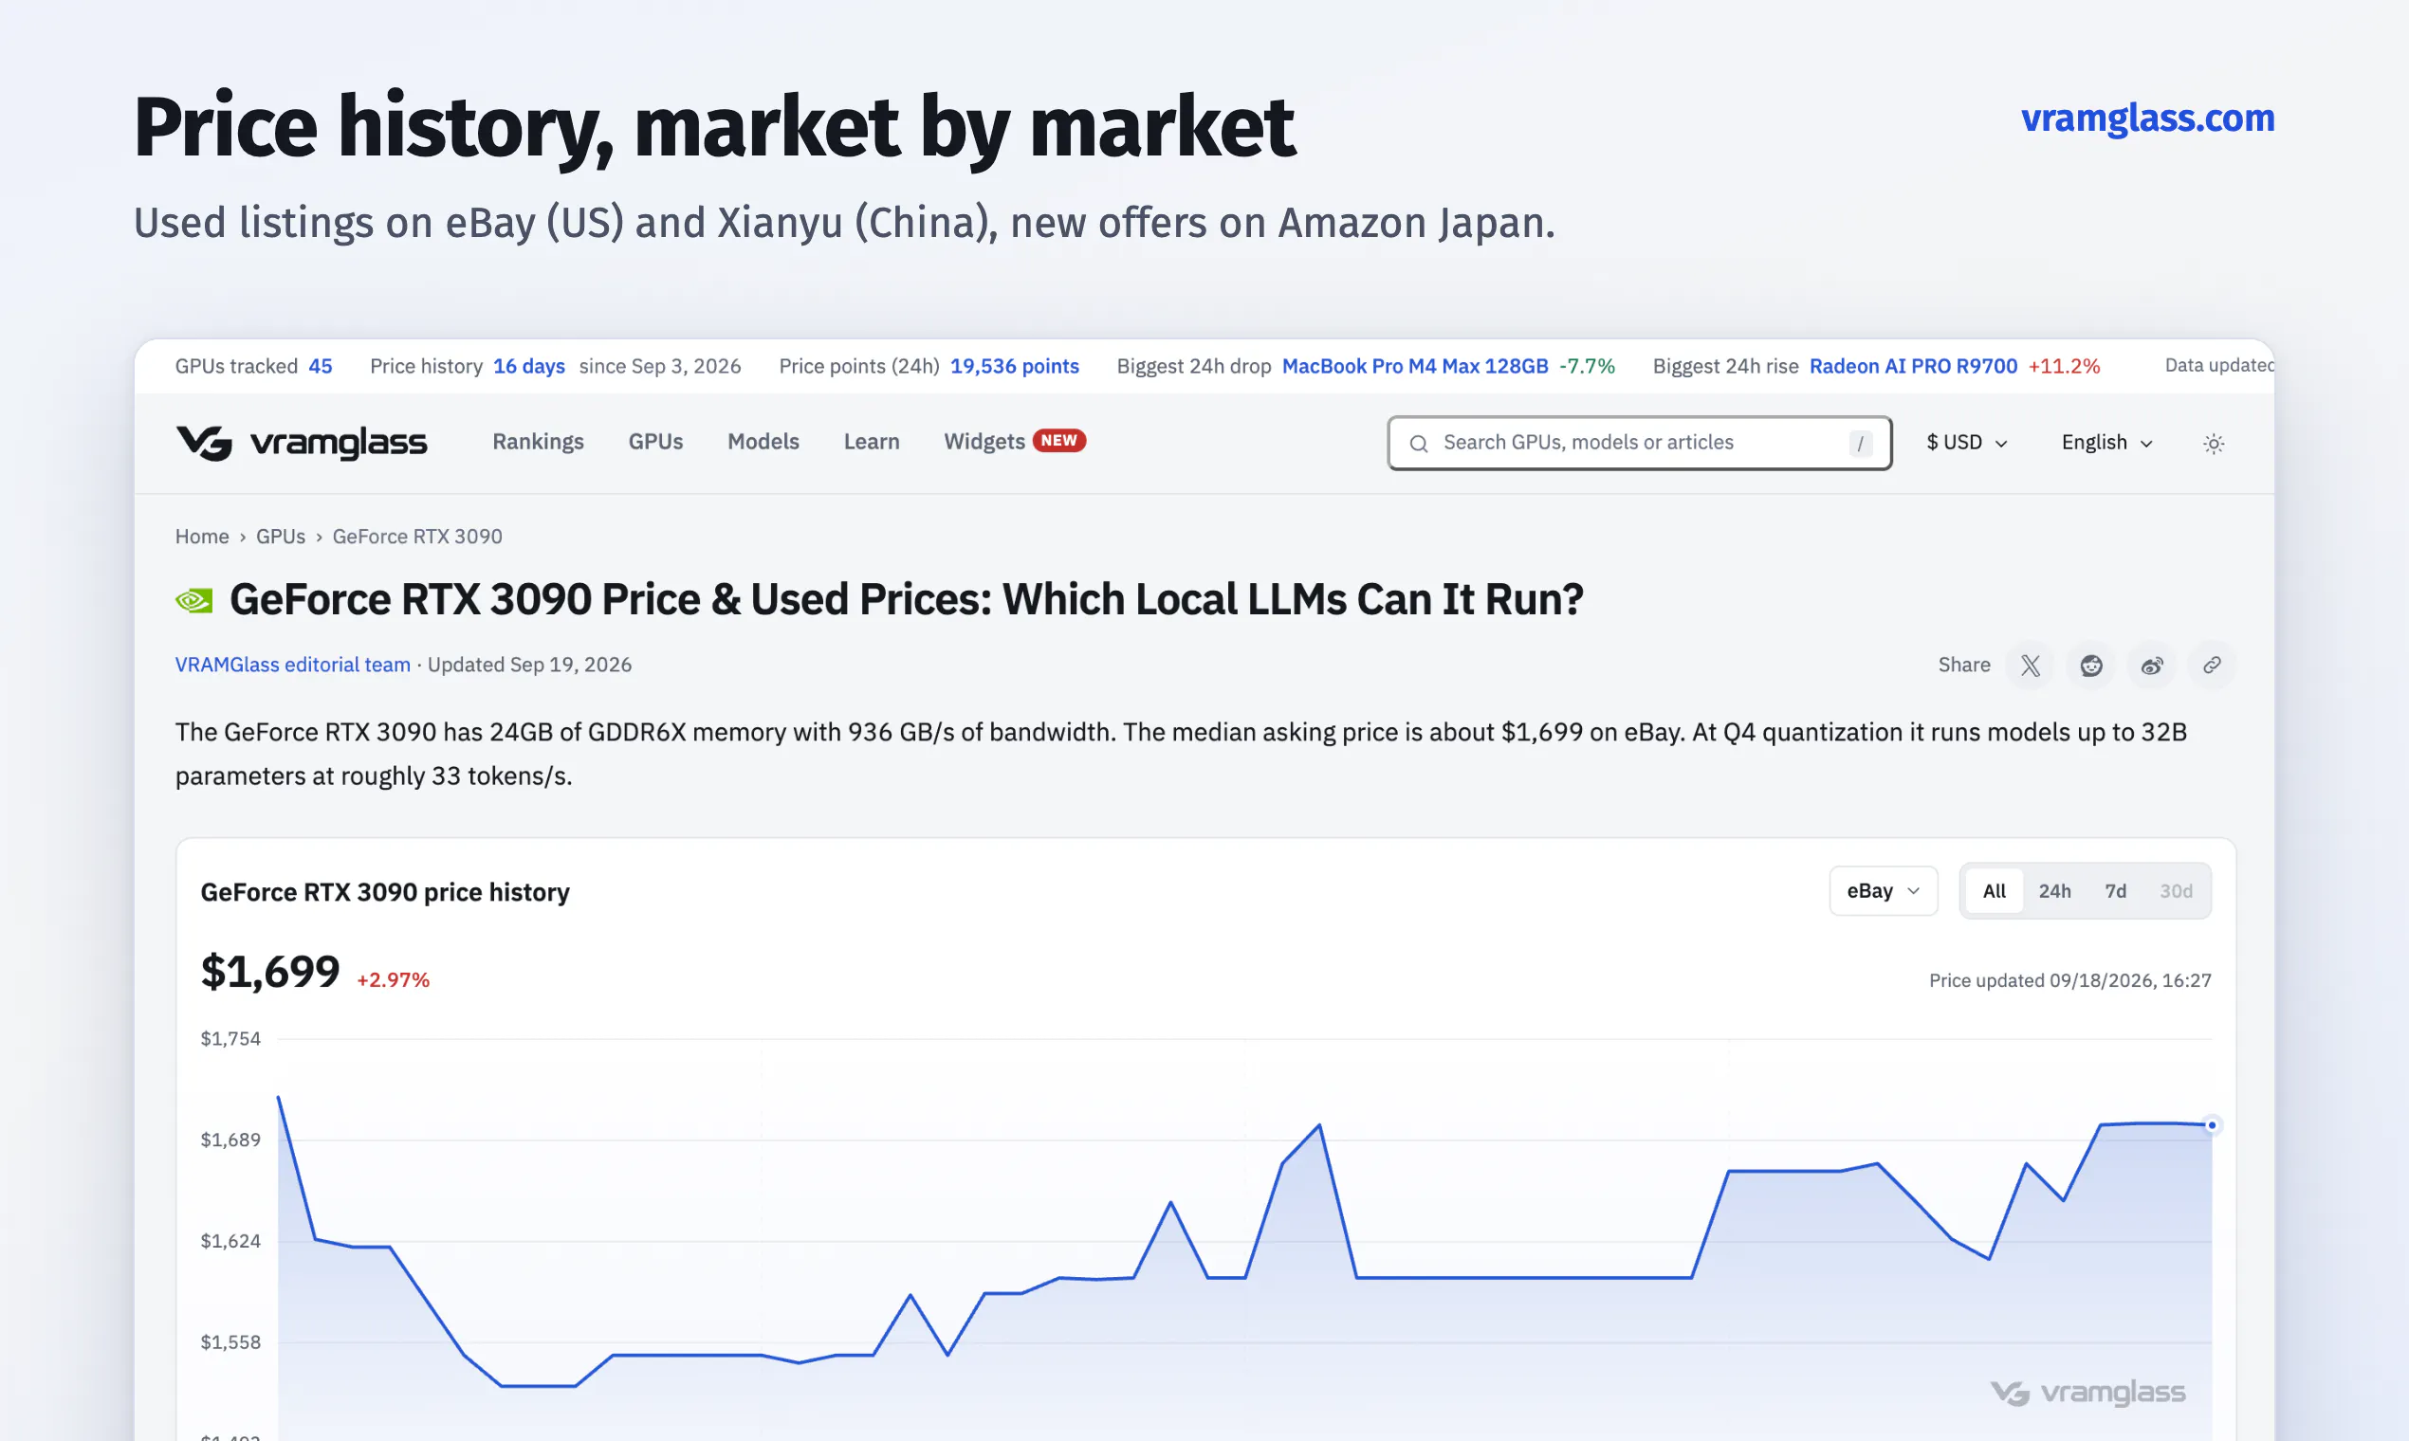Click the +2.97% price change value
2409x1441 pixels.
(x=394, y=979)
